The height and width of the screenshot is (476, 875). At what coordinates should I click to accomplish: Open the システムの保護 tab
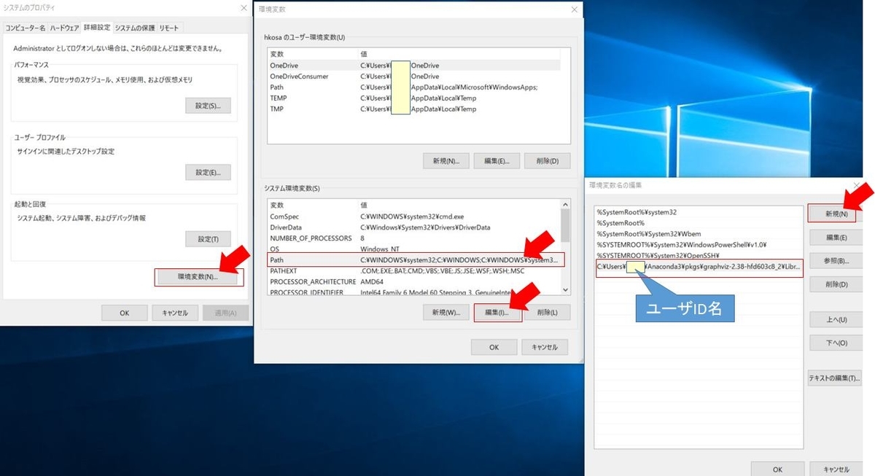pos(135,28)
